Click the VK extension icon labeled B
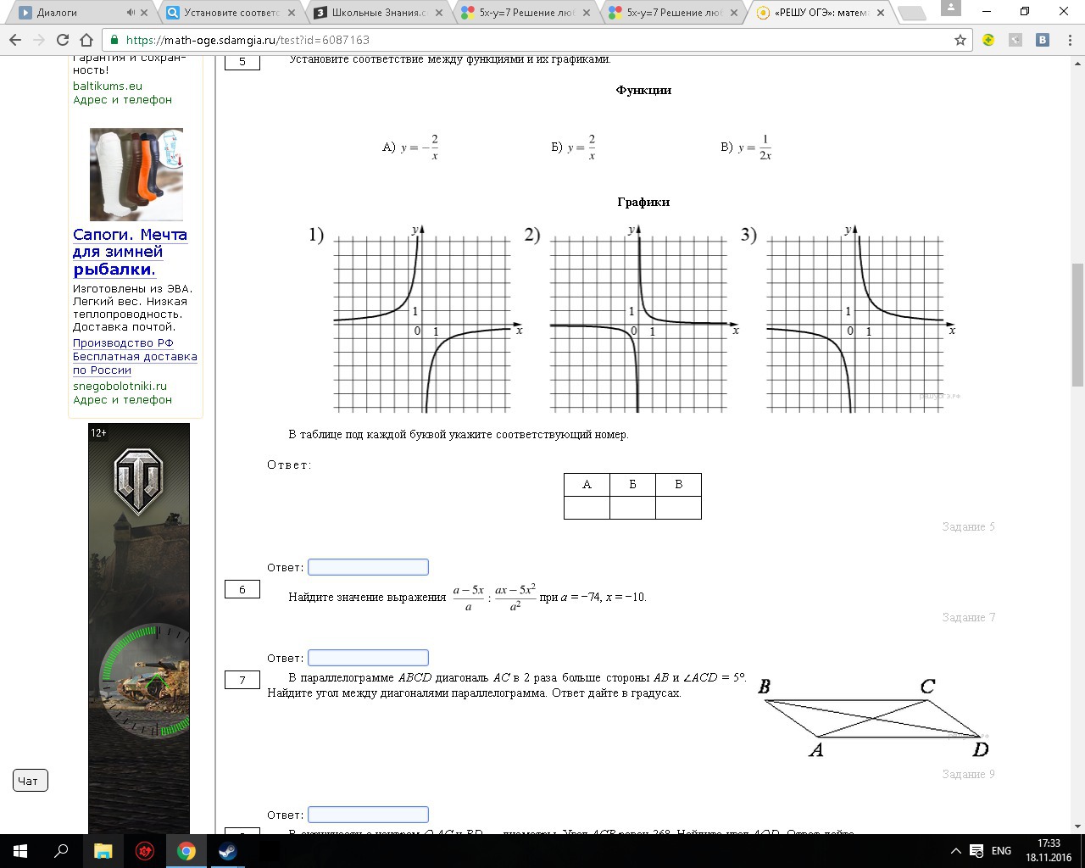This screenshot has width=1085, height=868. tap(1043, 40)
